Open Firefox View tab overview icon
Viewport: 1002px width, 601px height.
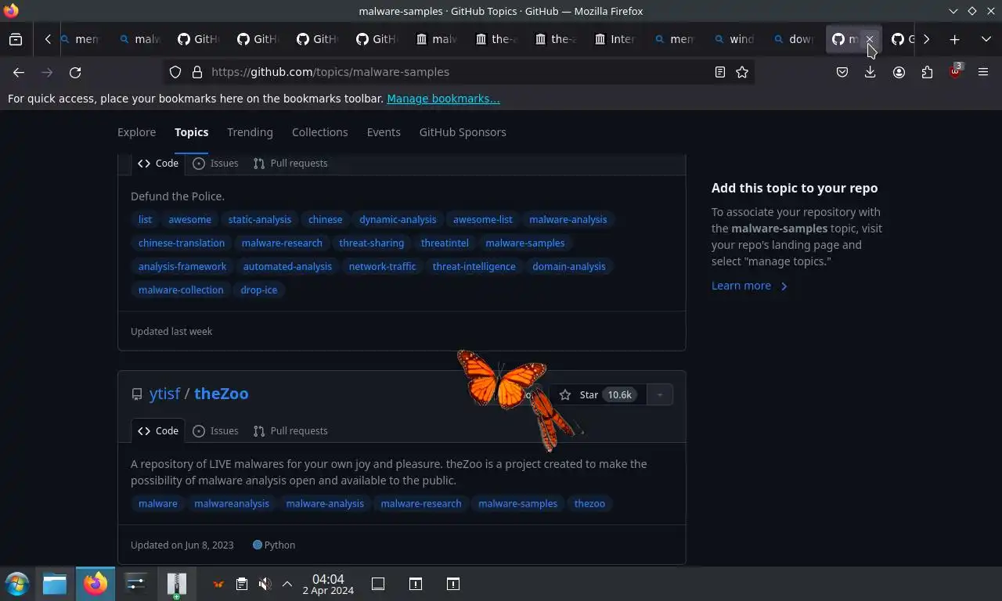(x=16, y=39)
